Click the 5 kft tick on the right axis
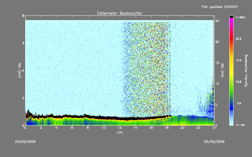Screen dimensions: 252x157 pyautogui.click(x=216, y=105)
